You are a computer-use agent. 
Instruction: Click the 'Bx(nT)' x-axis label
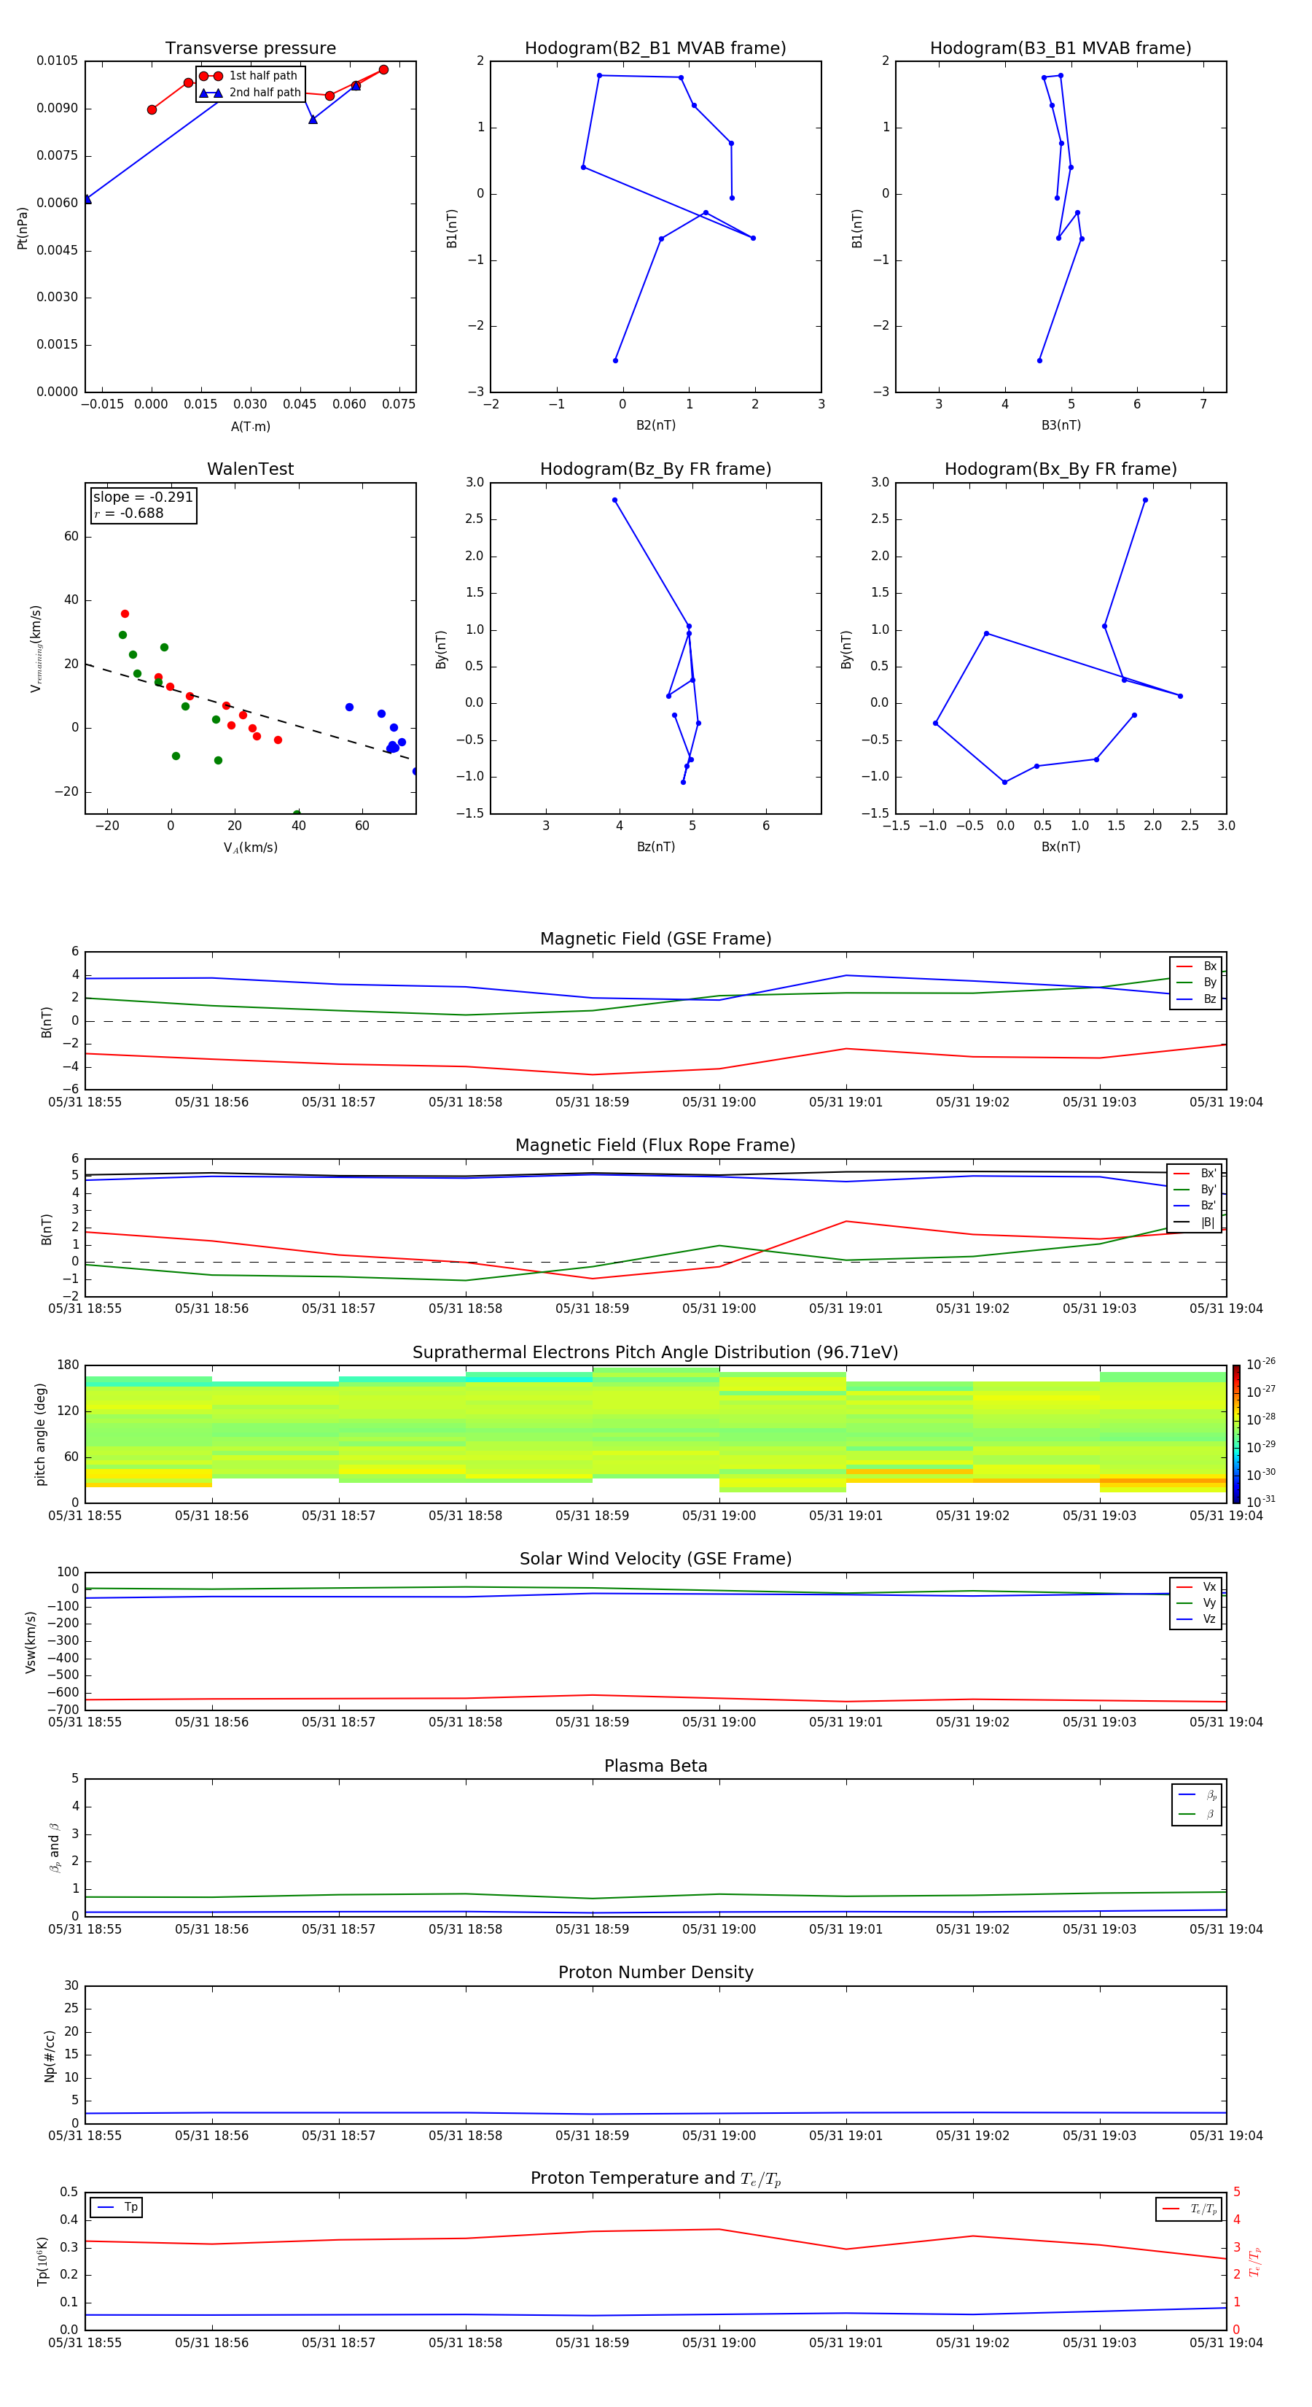click(x=1061, y=848)
